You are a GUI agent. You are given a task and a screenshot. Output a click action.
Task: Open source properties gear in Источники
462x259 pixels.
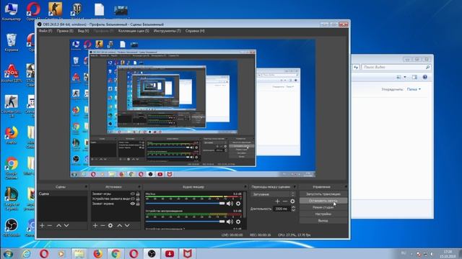(x=110, y=225)
